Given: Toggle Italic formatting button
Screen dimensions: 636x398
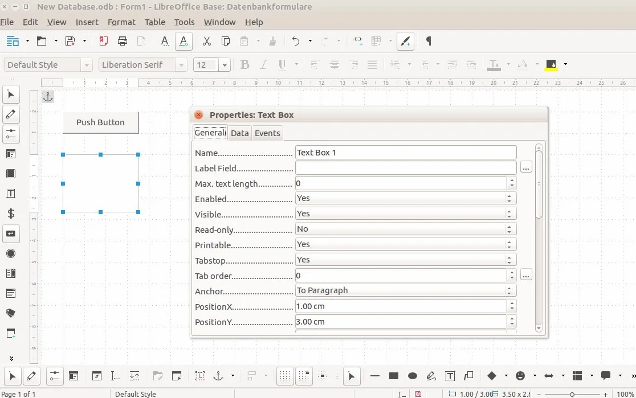Looking at the screenshot, I should point(263,64).
